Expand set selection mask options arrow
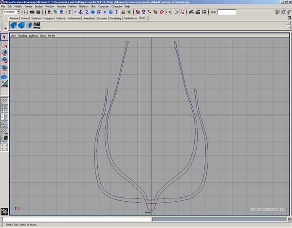 (70, 12)
